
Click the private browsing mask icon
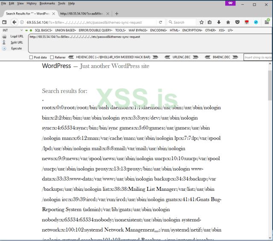coord(230,3)
